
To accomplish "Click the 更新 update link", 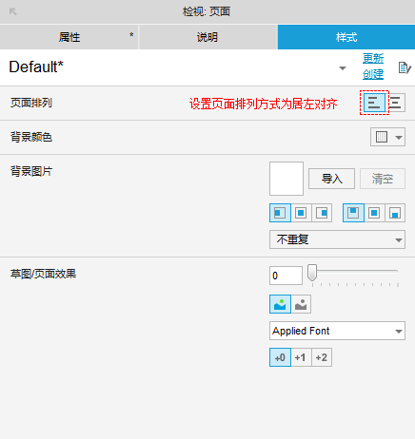I will [x=373, y=59].
